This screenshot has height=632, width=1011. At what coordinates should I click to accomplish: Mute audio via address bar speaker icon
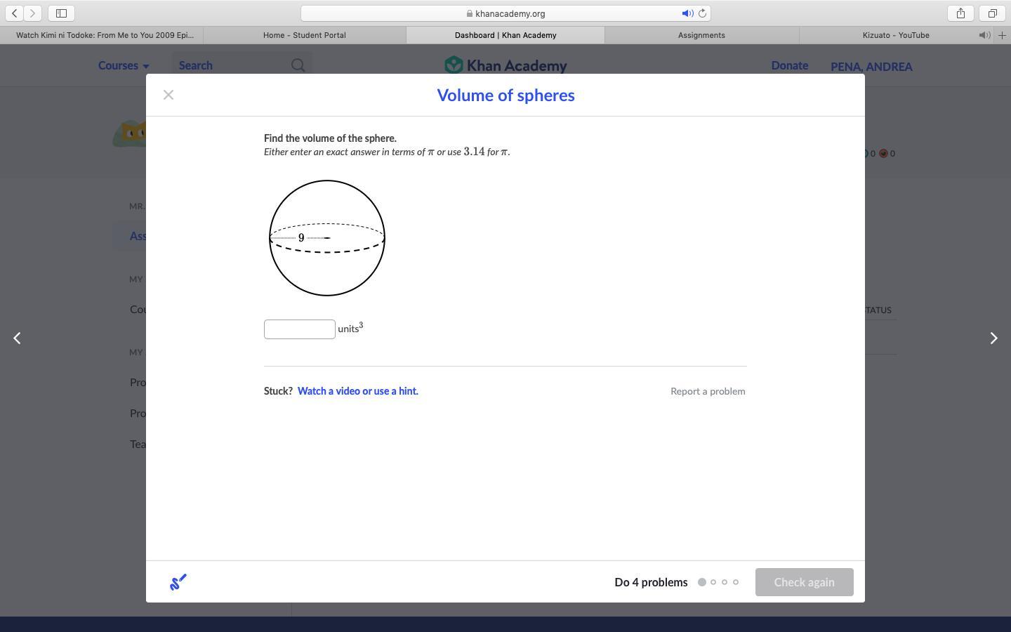pos(687,13)
